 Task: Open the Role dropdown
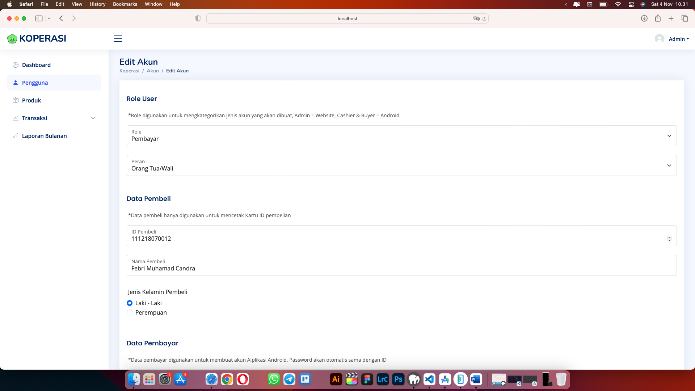pyautogui.click(x=401, y=136)
